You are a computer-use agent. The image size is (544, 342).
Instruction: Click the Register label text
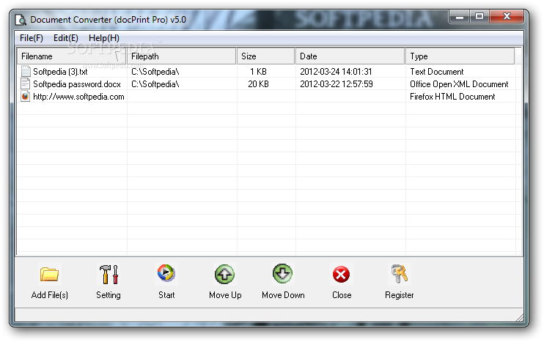pos(400,295)
